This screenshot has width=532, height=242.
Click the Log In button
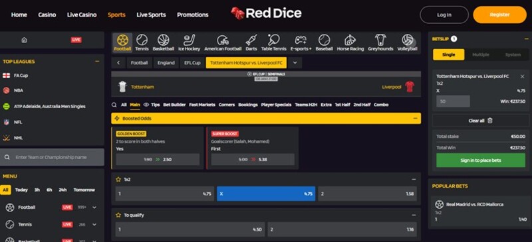444,15
